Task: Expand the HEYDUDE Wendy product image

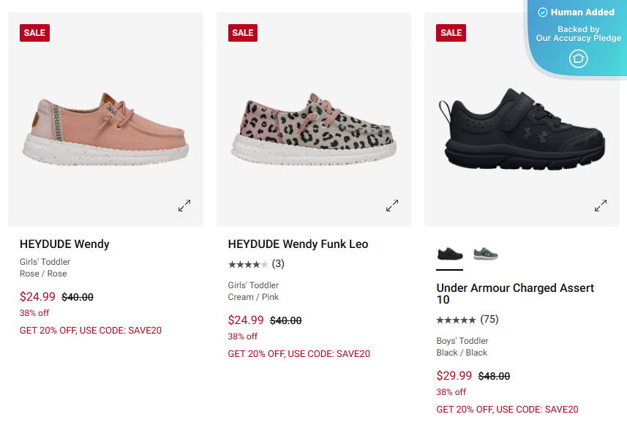Action: (184, 206)
